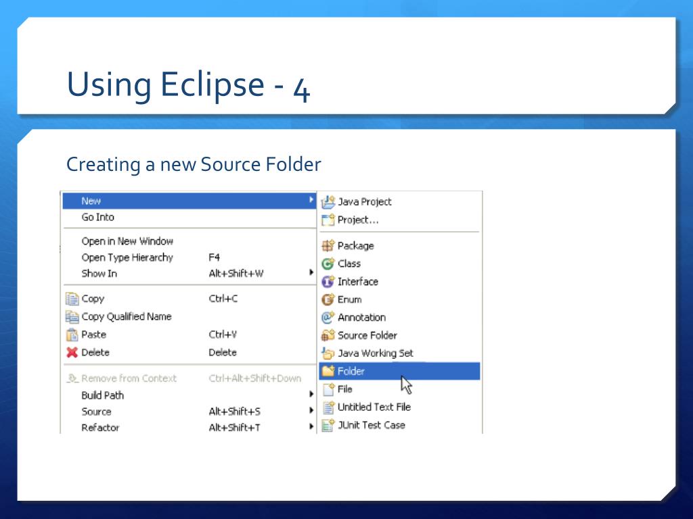
Task: Select Project... in submenu
Action: pyautogui.click(x=399, y=220)
